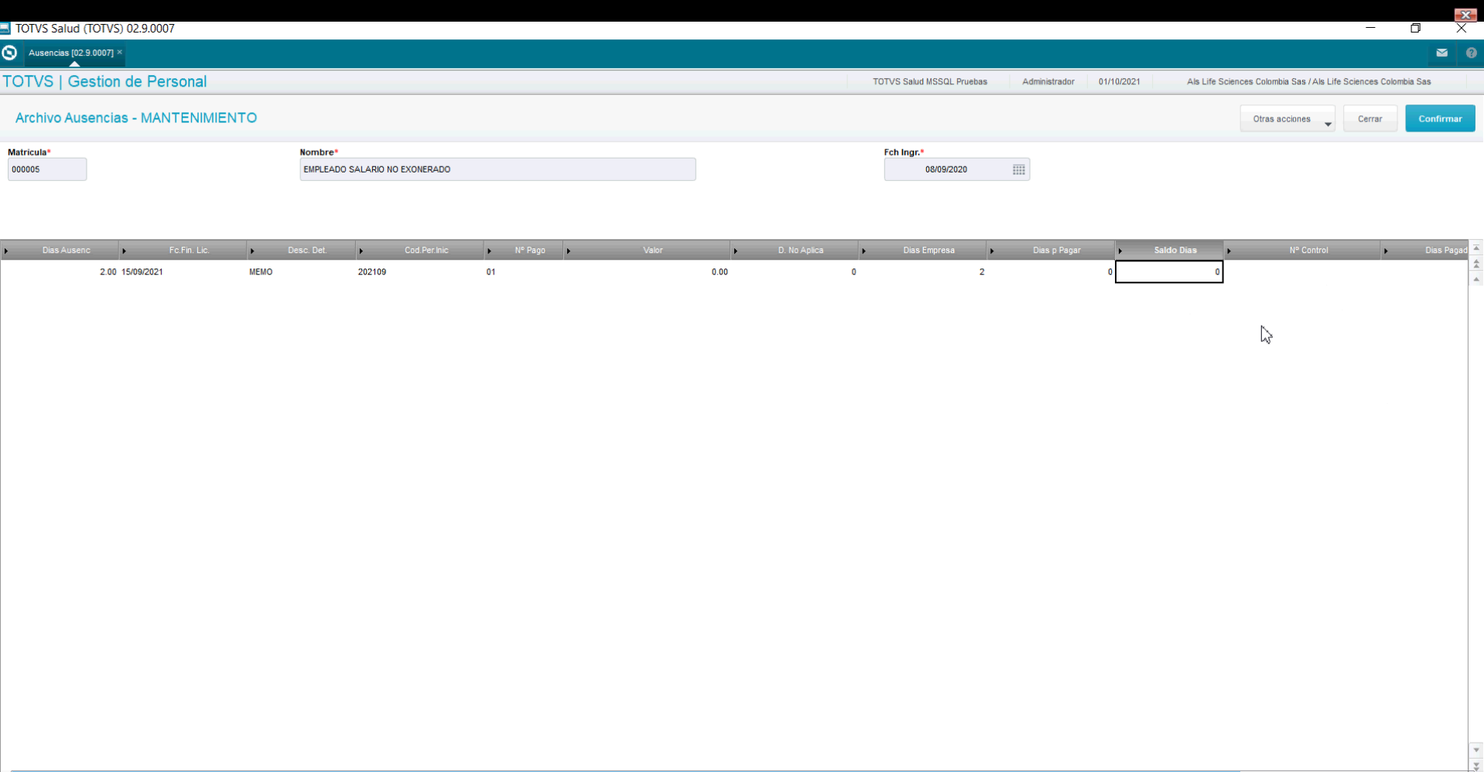
Task: Sort by Valor column header
Action: tap(648, 250)
